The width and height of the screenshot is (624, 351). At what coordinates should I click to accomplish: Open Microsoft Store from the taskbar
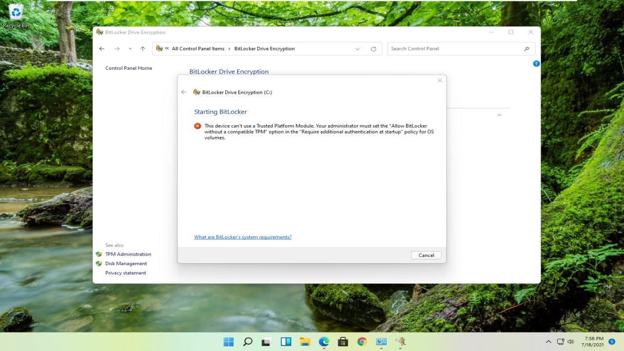(343, 342)
